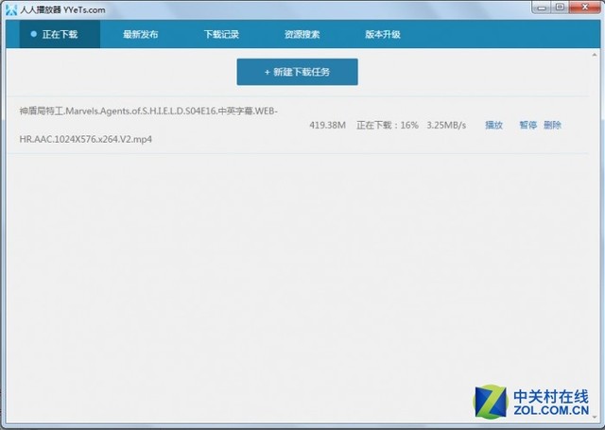Close the 人人播放器 window
Image resolution: width=605 pixels, height=430 pixels.
tap(584, 8)
